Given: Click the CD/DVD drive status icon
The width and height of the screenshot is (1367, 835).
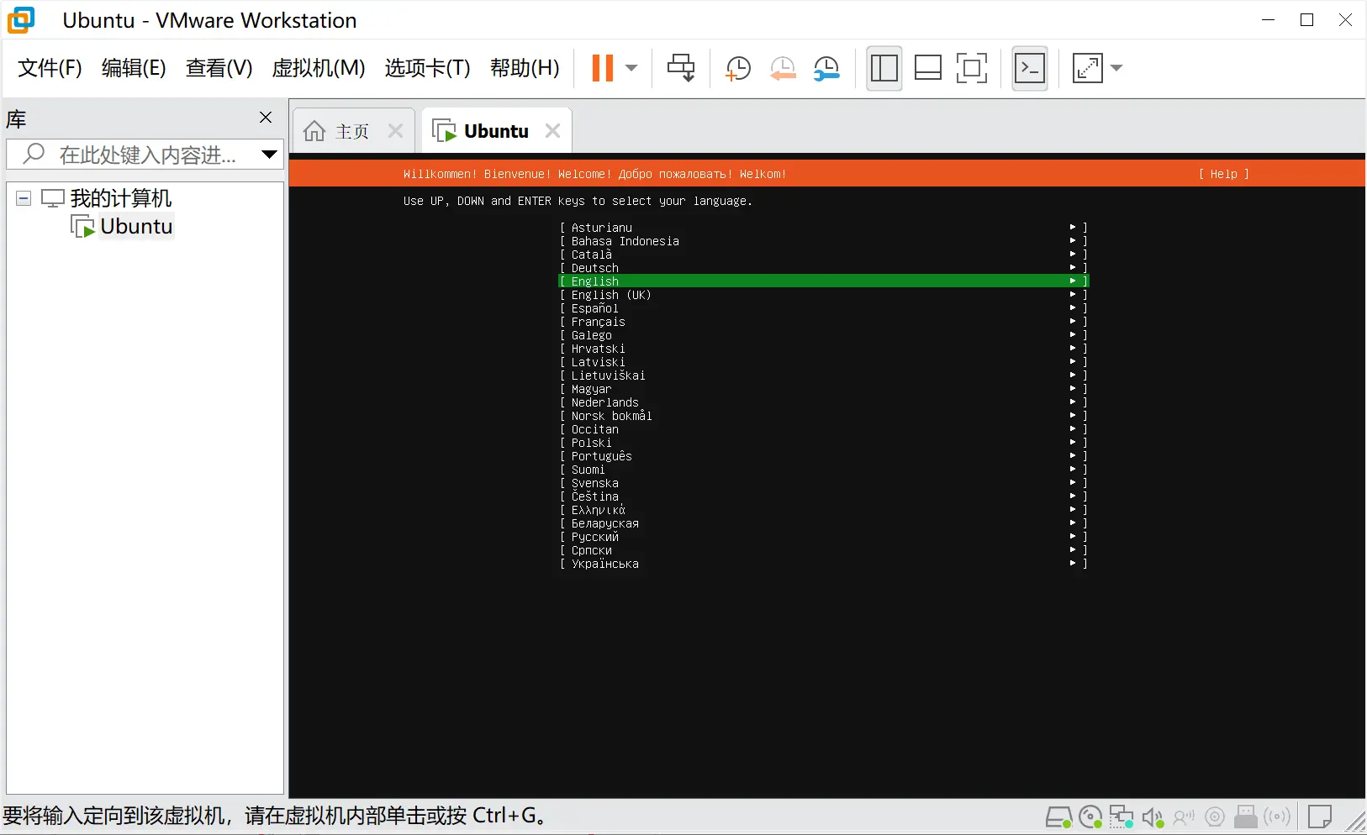Looking at the screenshot, I should click(1090, 817).
